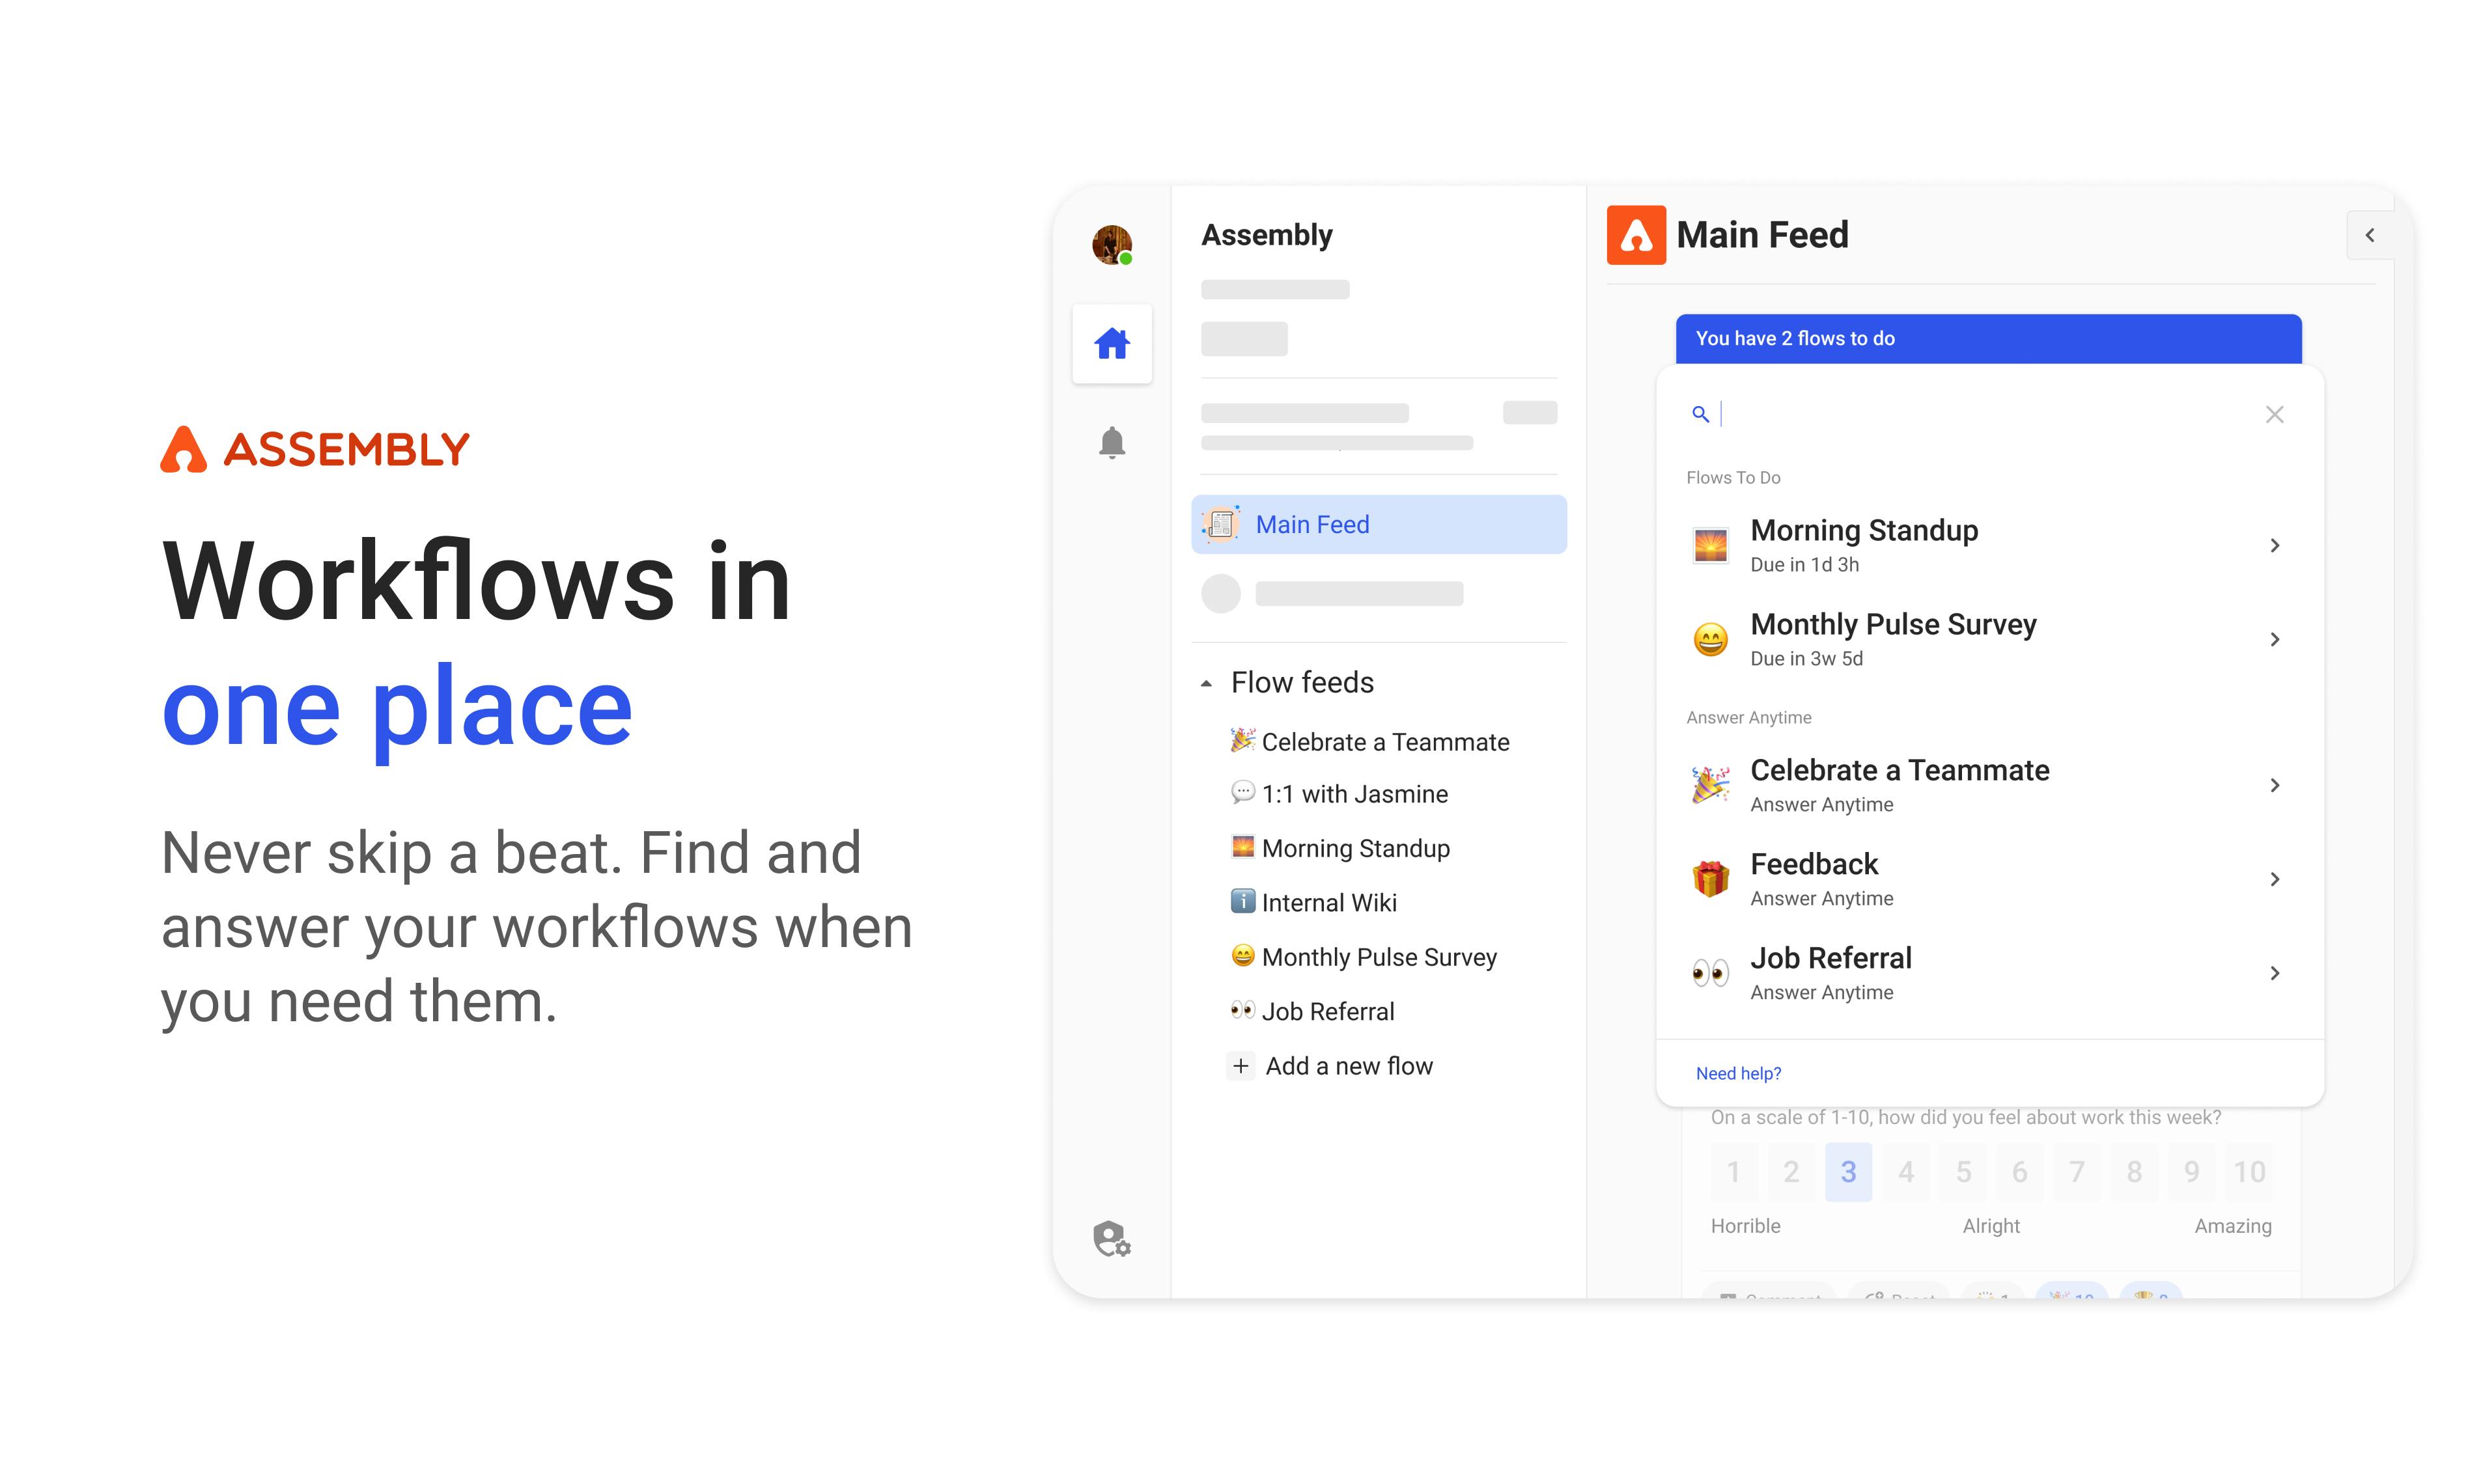
Task: Click the party popper icon in Flow feeds
Action: coord(1242,739)
